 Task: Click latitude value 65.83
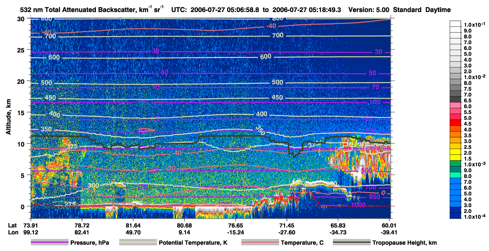pyautogui.click(x=338, y=225)
